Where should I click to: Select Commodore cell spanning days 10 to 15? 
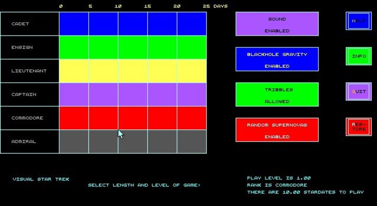(133, 118)
